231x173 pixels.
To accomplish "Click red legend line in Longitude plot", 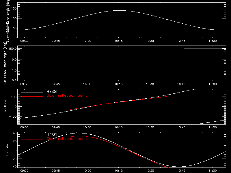I will (x=32, y=97).
